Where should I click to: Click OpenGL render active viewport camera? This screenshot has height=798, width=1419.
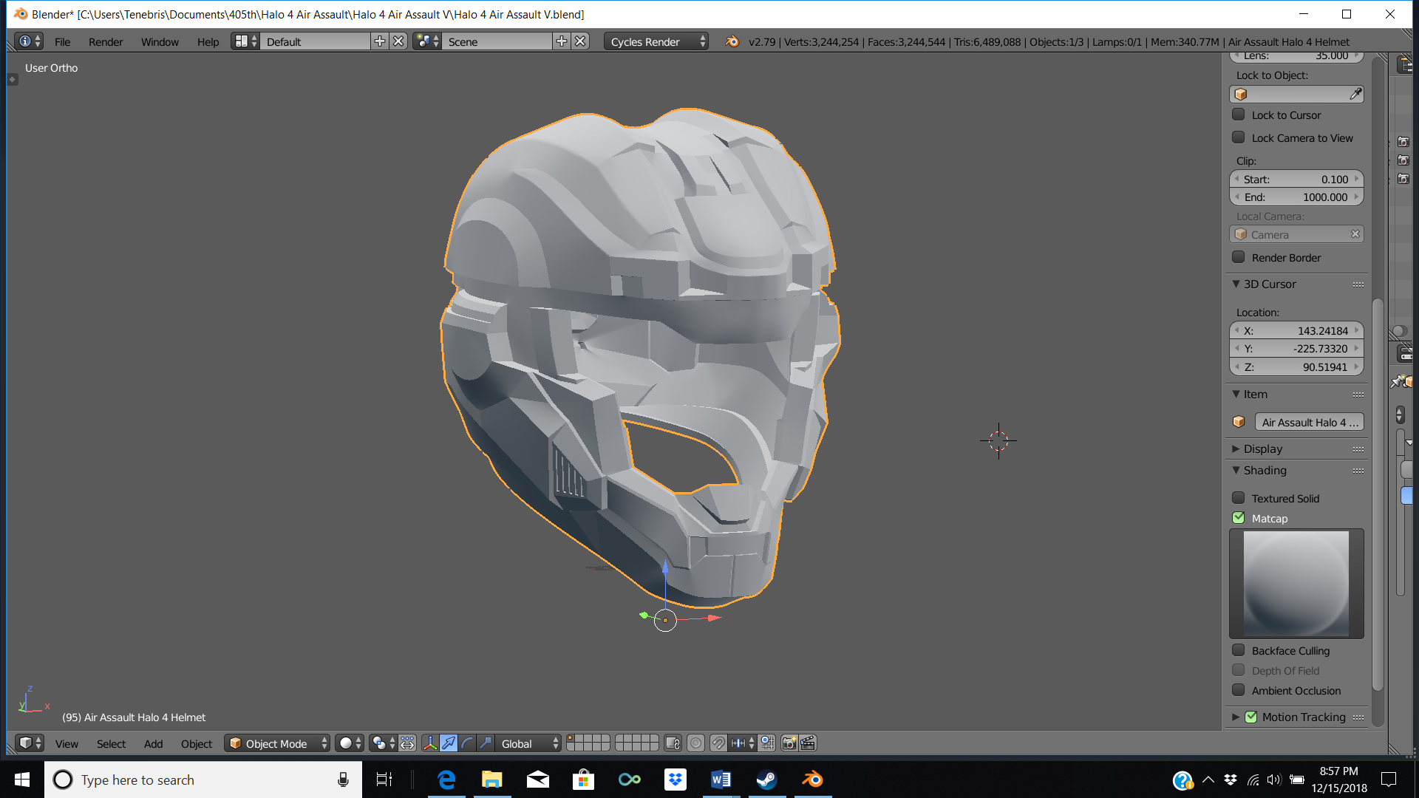coord(789,743)
